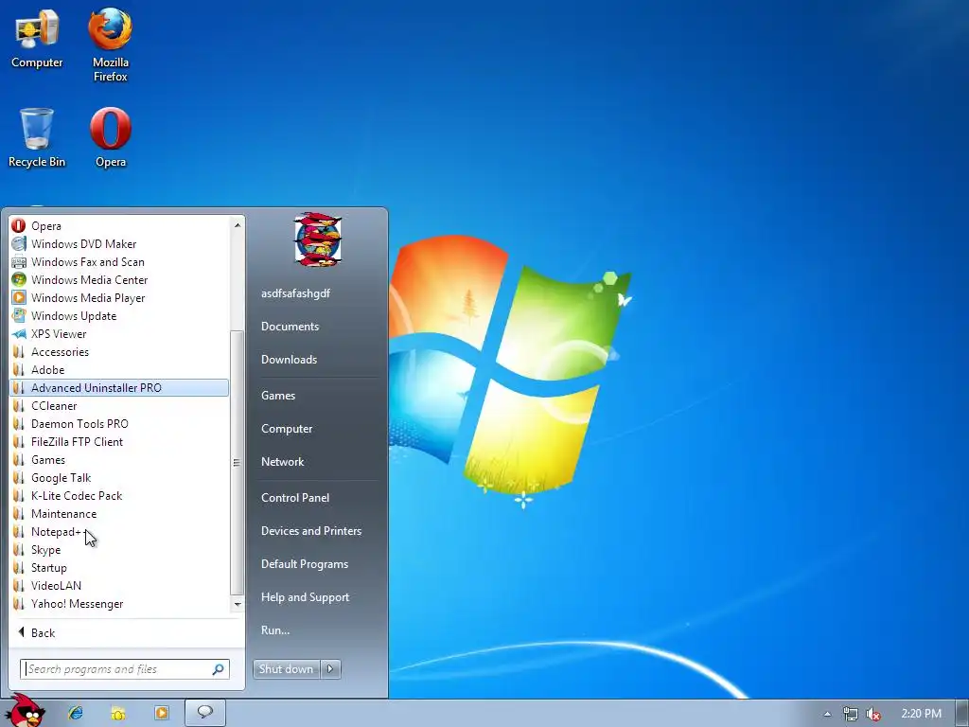The height and width of the screenshot is (727, 969).
Task: Click the Back arrow icon
Action: click(x=21, y=631)
